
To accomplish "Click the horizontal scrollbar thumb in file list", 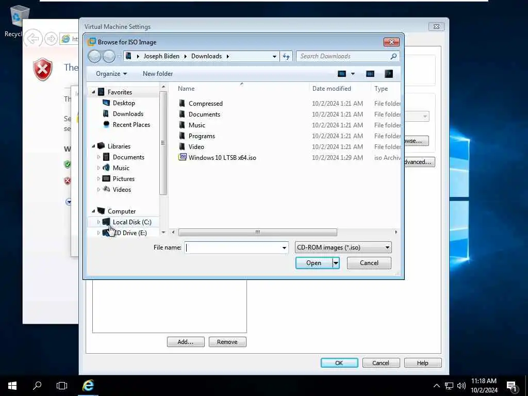I will (258, 232).
